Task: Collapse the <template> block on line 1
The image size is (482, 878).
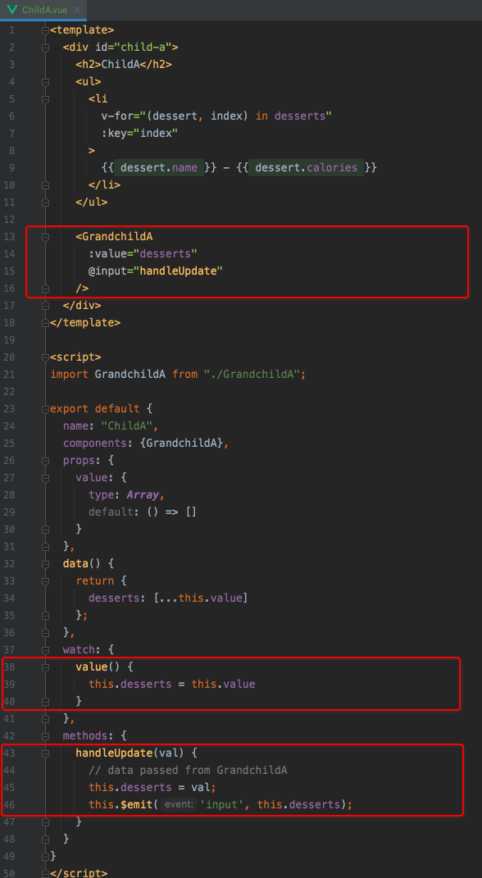Action: click(x=46, y=30)
